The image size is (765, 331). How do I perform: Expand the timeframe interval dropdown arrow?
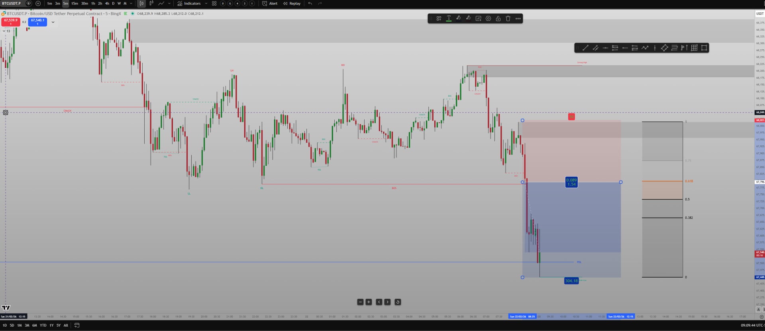click(x=131, y=4)
